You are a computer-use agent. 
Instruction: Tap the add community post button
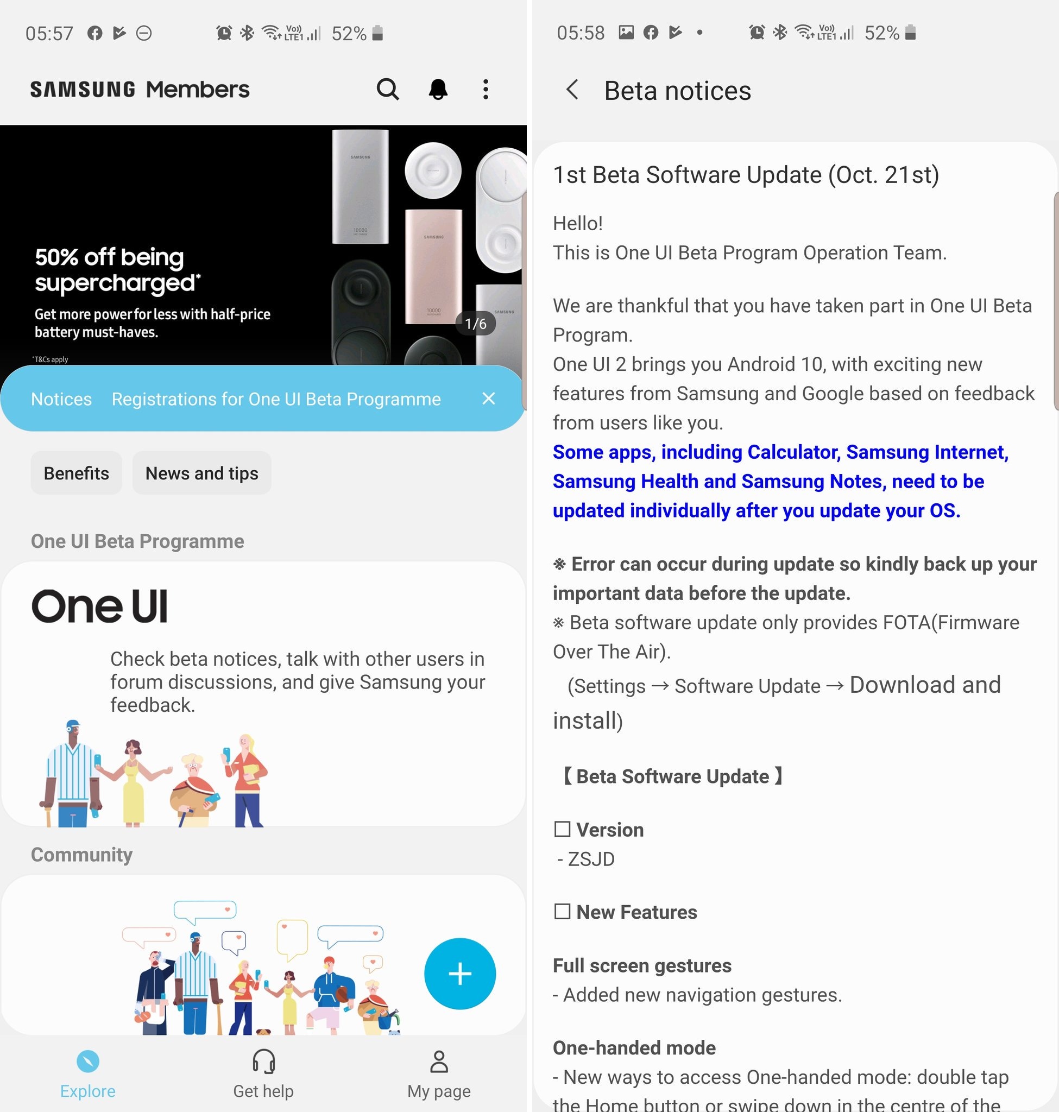(460, 974)
